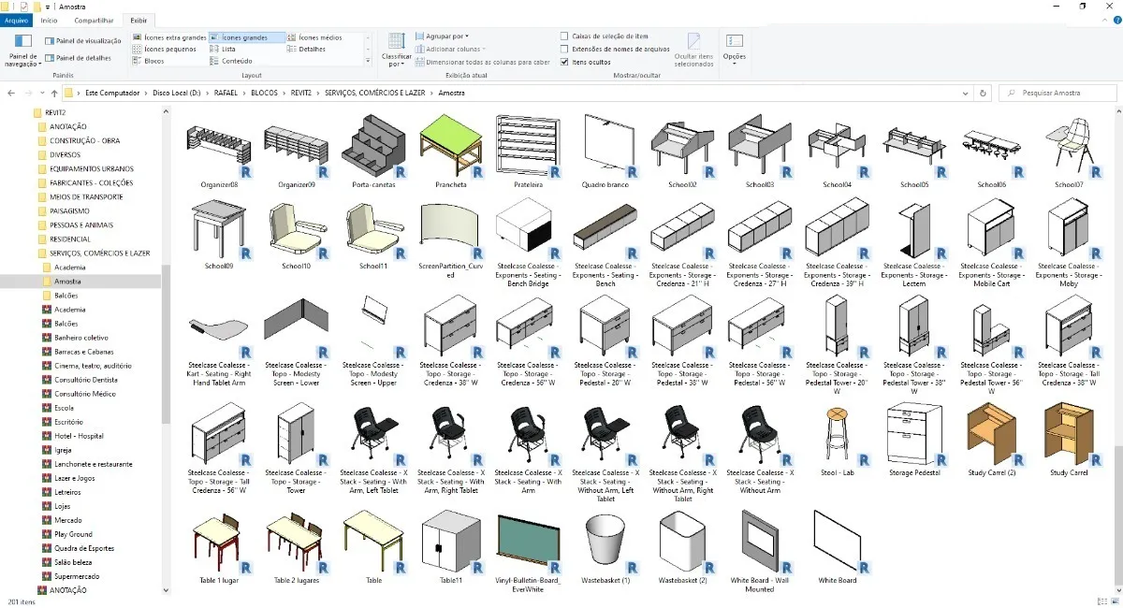This screenshot has width=1123, height=608.
Task: Open the Agrupar por dropdown
Action: click(x=442, y=36)
